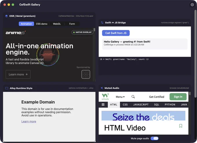Viewport: 197px width, 143px height.
Task: Click the All-in-one animation engine headline
Action: (39, 49)
